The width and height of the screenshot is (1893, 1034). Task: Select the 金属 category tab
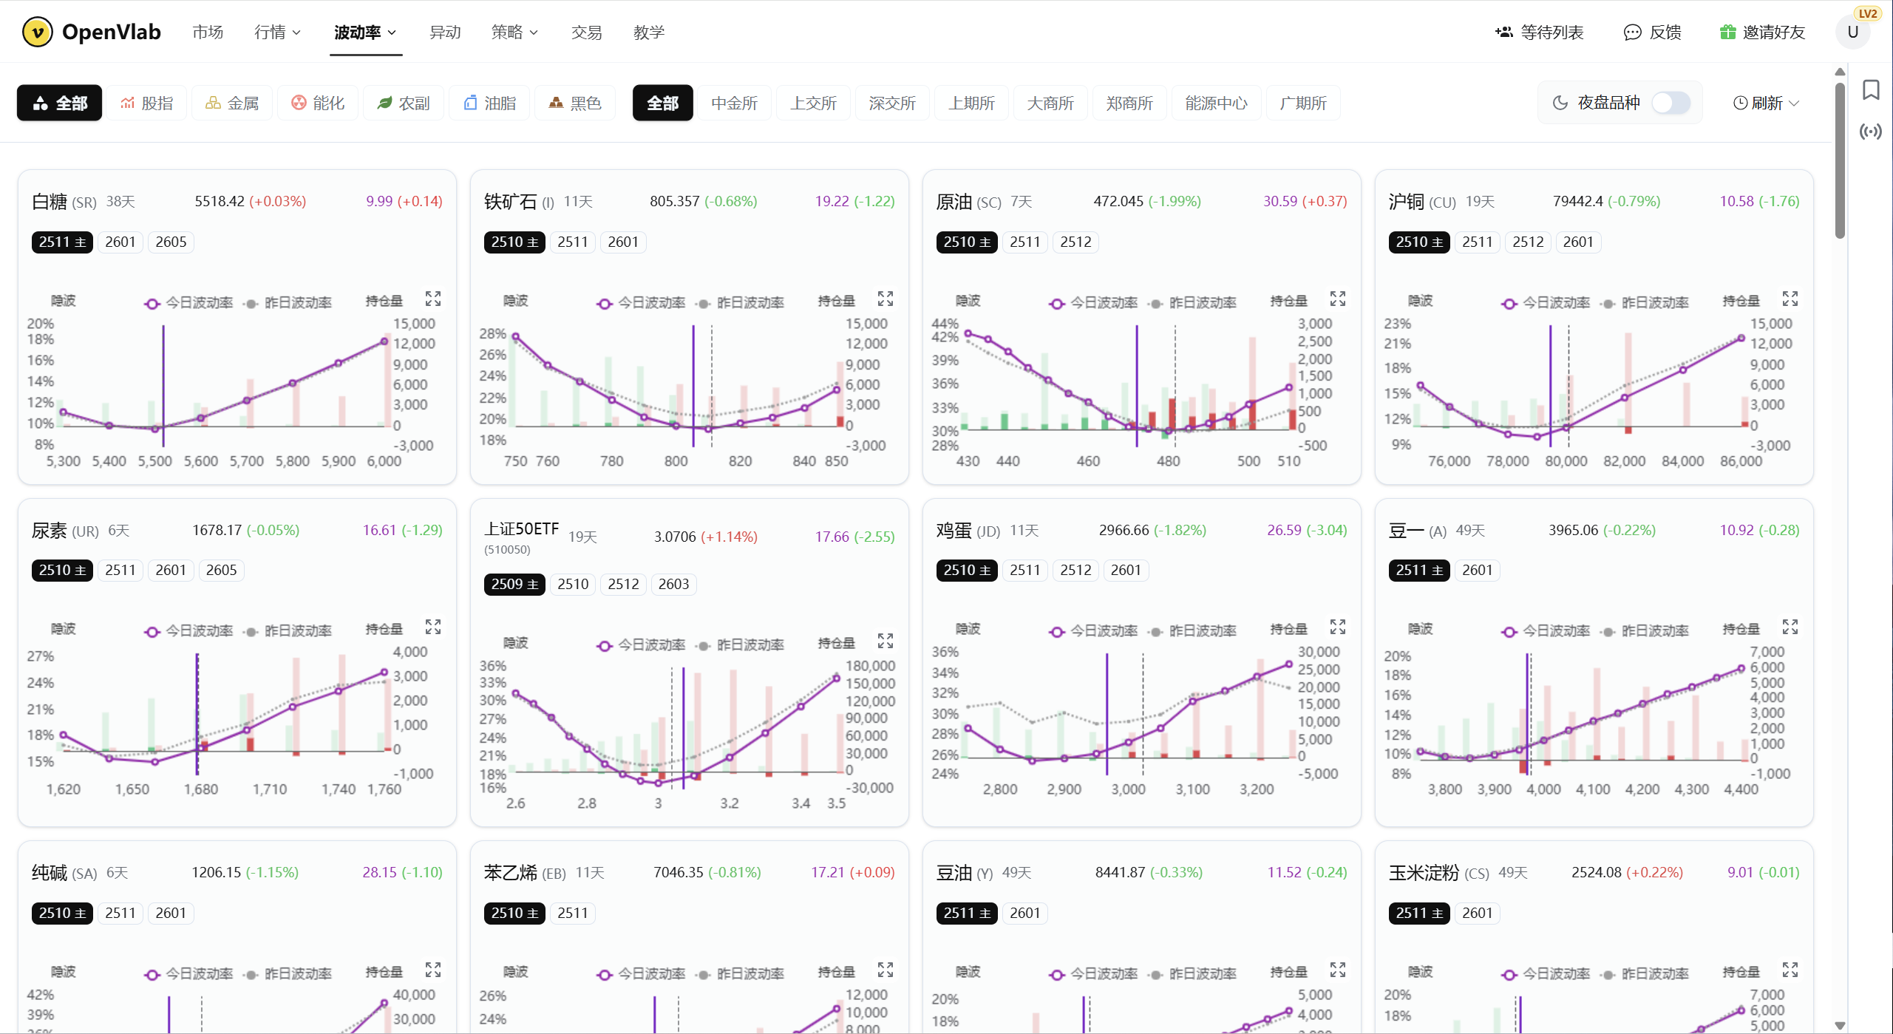pyautogui.click(x=232, y=103)
